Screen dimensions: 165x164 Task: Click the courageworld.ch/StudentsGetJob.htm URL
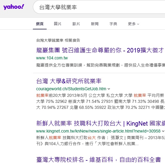pyautogui.click(x=71, y=89)
